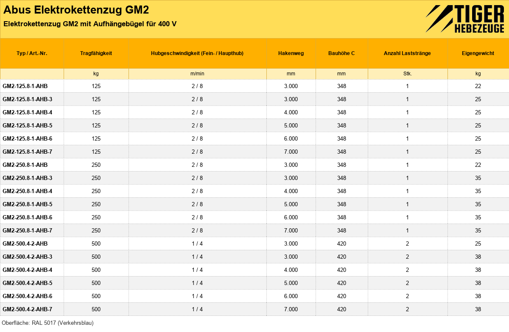
Task: Click subtitle mentioning Aufhängebügel für 400 V
Action: click(x=90, y=24)
